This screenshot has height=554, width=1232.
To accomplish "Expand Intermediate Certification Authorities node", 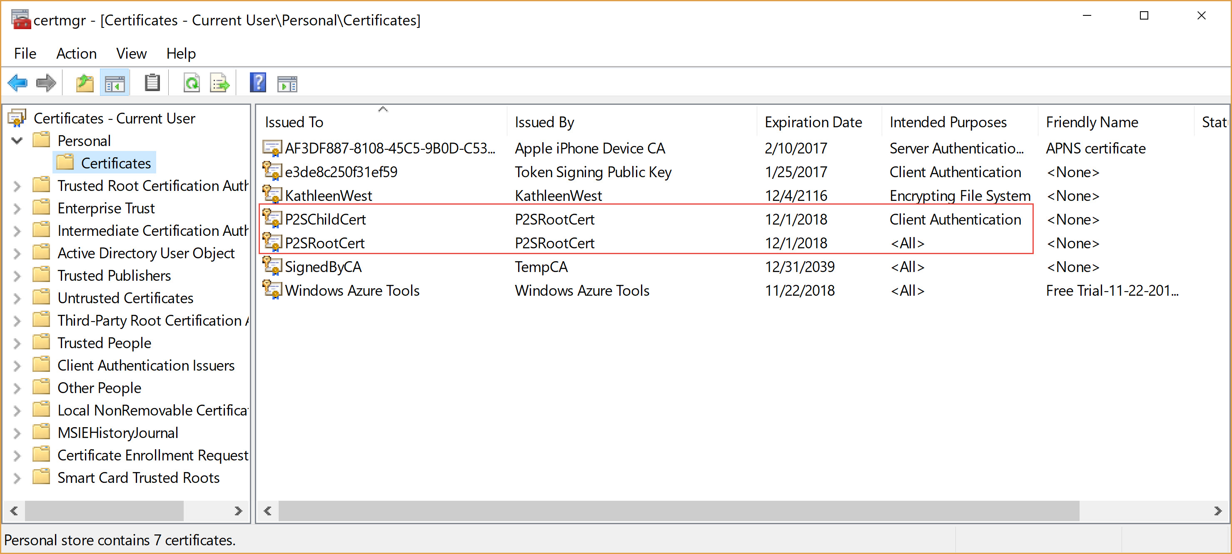I will (x=17, y=231).
